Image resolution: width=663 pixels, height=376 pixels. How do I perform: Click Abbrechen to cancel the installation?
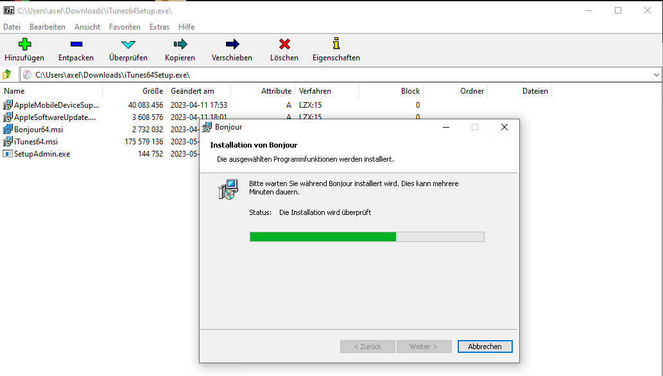[485, 346]
